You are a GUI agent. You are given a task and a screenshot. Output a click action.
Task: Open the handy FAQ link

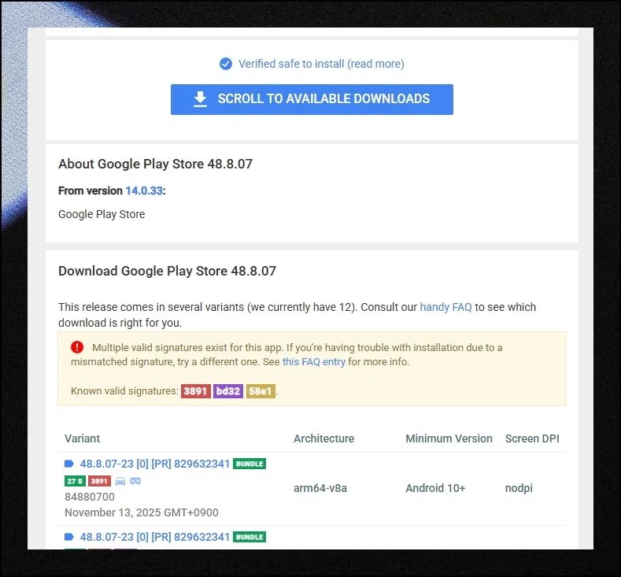(x=445, y=307)
